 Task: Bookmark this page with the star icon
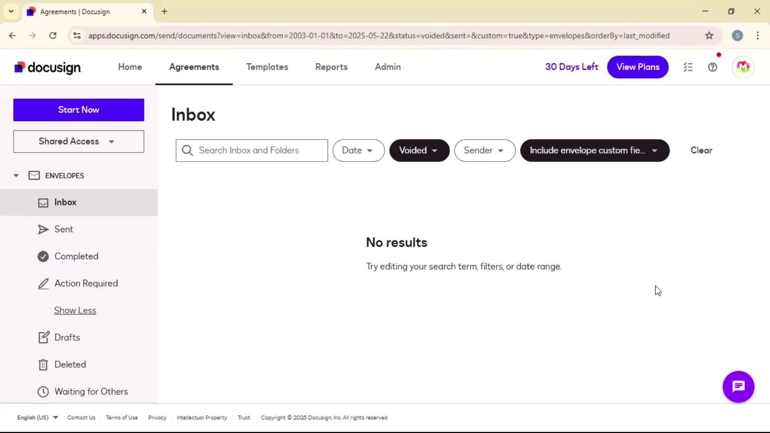pos(709,36)
